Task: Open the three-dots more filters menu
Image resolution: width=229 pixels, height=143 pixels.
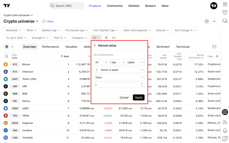Action: [x=114, y=38]
